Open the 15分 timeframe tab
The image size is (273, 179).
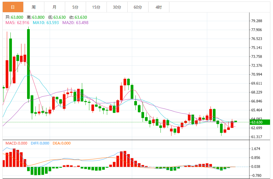(x=96, y=7)
